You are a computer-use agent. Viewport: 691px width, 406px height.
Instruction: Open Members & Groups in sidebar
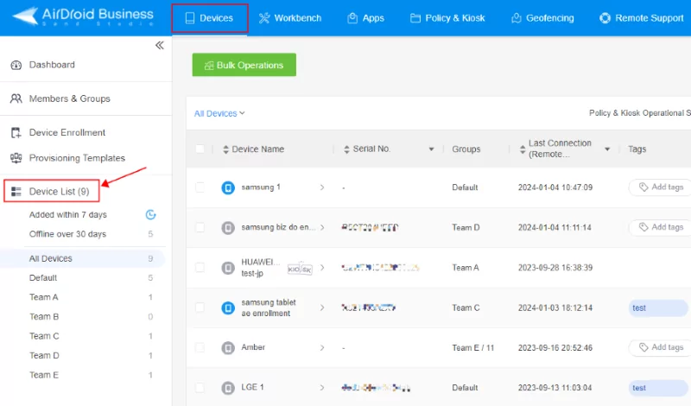[x=70, y=98]
